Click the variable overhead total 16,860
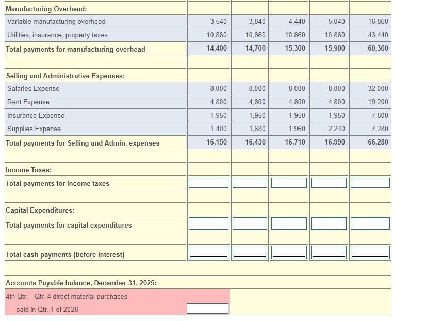Image resolution: width=426 pixels, height=321 pixels. (x=378, y=21)
